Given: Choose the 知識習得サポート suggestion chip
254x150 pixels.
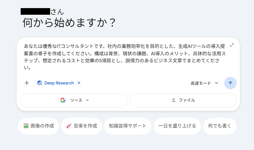Looking at the screenshot, I should tap(128, 126).
